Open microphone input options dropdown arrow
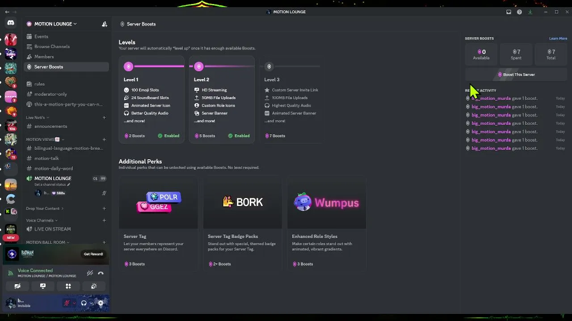The image size is (572, 321). (x=74, y=303)
